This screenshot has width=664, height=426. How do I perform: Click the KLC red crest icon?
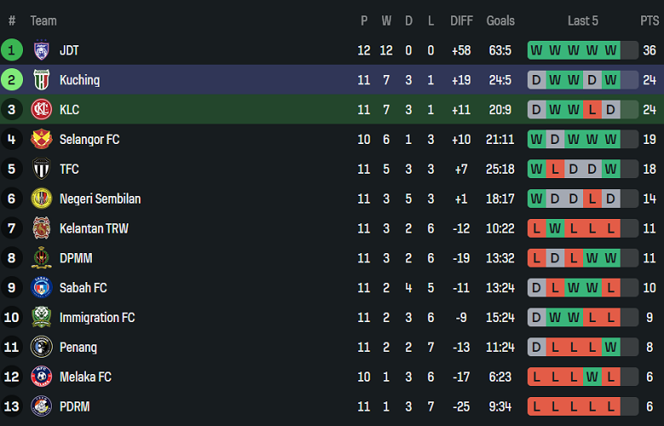(41, 110)
